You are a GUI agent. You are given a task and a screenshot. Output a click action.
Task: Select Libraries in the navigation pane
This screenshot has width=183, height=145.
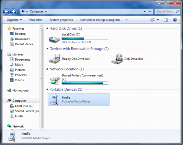point(18,54)
